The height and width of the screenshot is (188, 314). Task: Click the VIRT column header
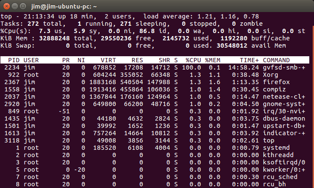108,60
